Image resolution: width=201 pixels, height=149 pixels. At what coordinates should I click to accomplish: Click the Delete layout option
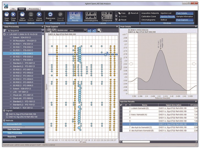(123, 16)
